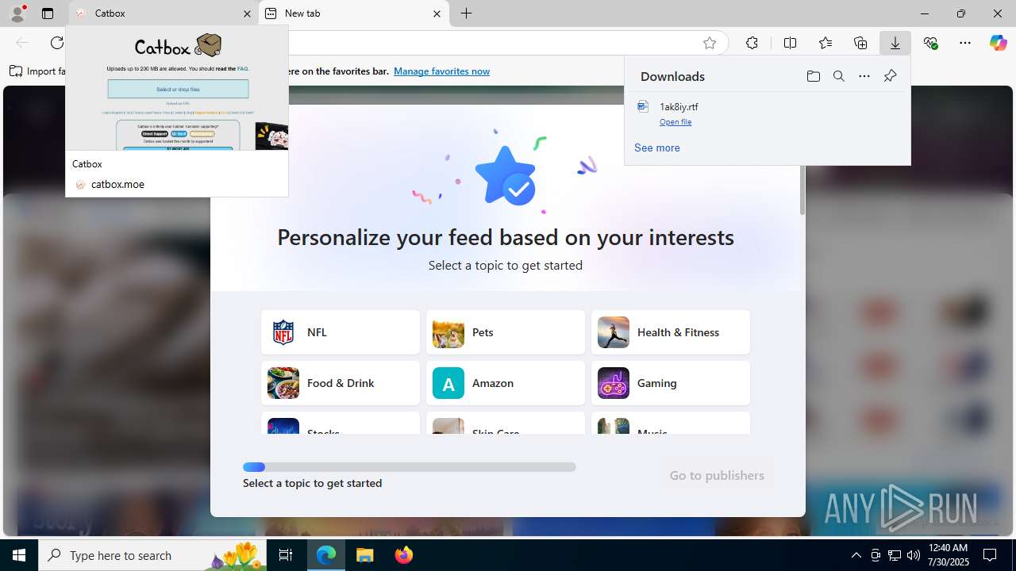Viewport: 1016px width, 571px height.
Task: Switch to the Catbox tab
Action: coord(164,13)
